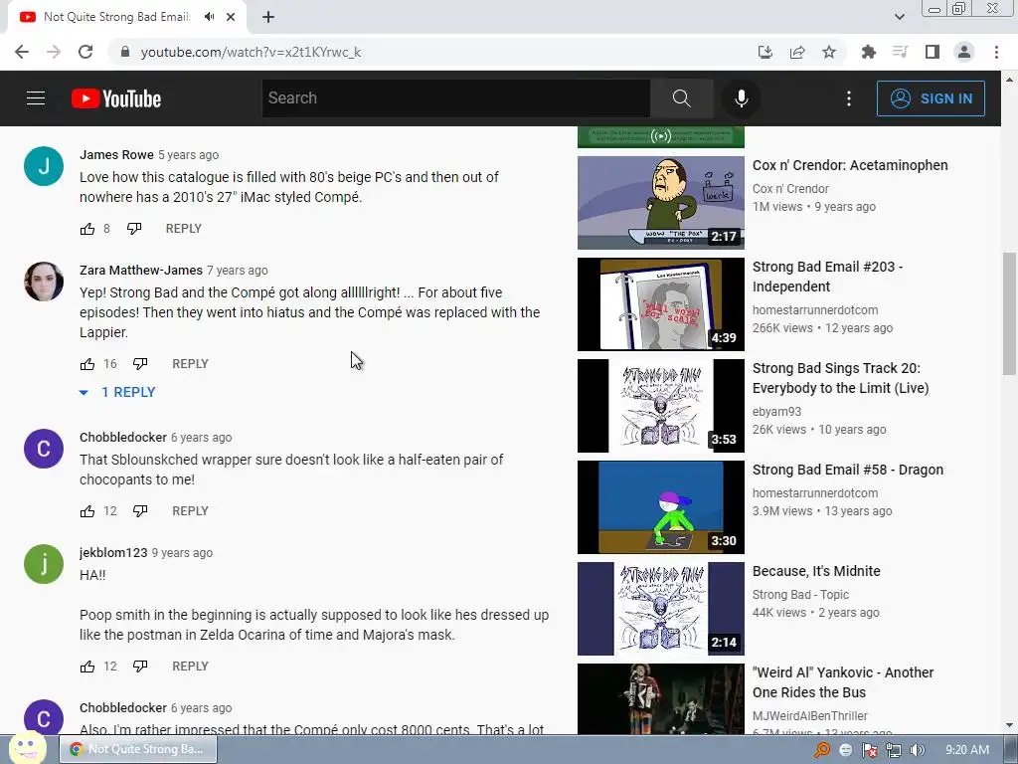
Task: Click the page vertical scrollbar thumb
Action: tap(1009, 313)
